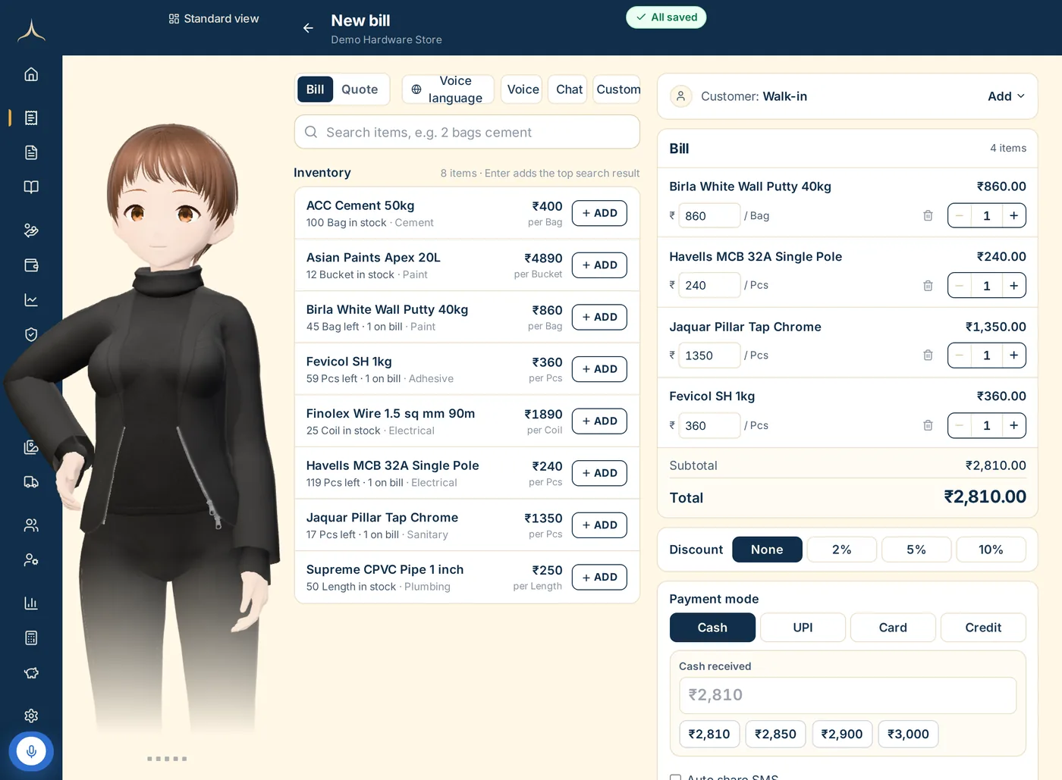Screen dimensions: 1062x780
Task: Open the piggy bank icon in sidebar
Action: [x=31, y=673]
